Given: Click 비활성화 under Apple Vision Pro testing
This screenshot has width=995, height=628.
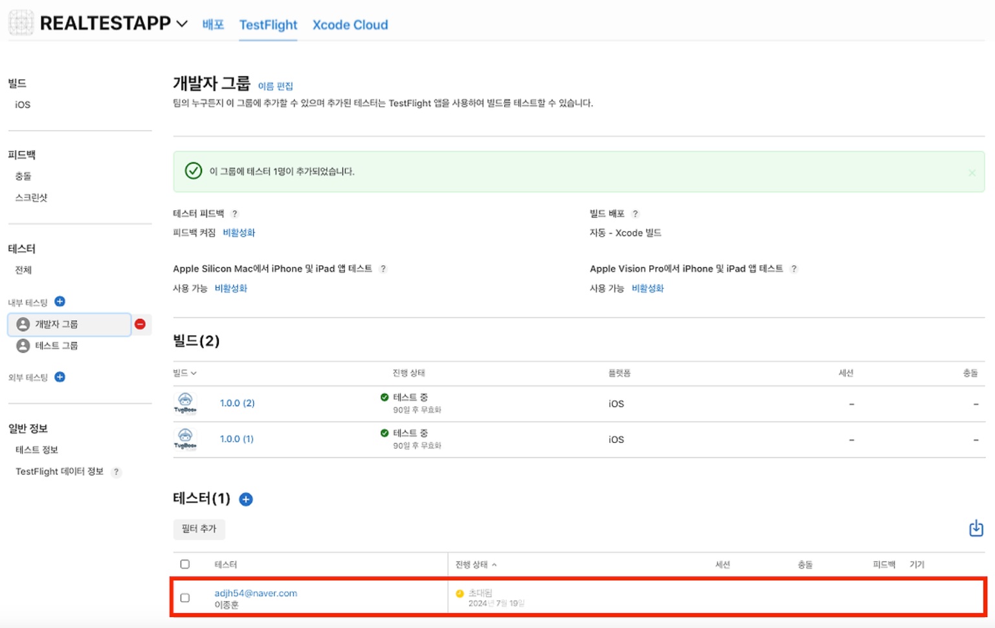Looking at the screenshot, I should tap(648, 288).
